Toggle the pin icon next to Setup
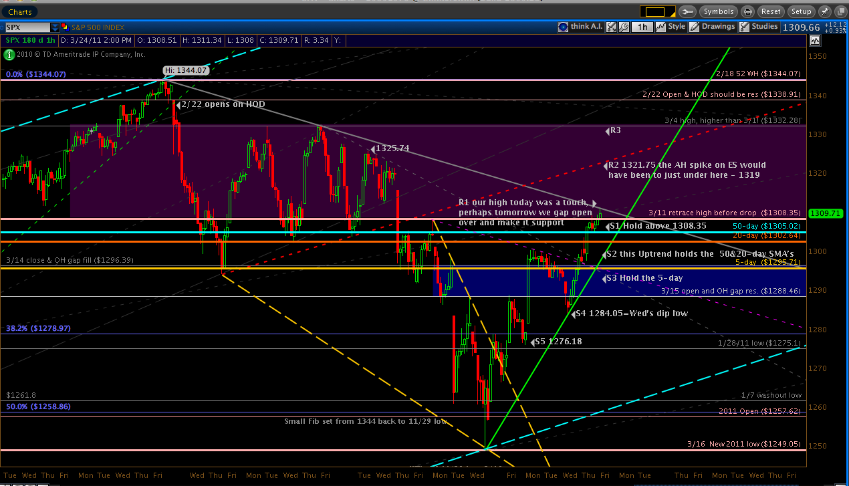Image resolution: width=849 pixels, height=486 pixels. click(x=825, y=11)
